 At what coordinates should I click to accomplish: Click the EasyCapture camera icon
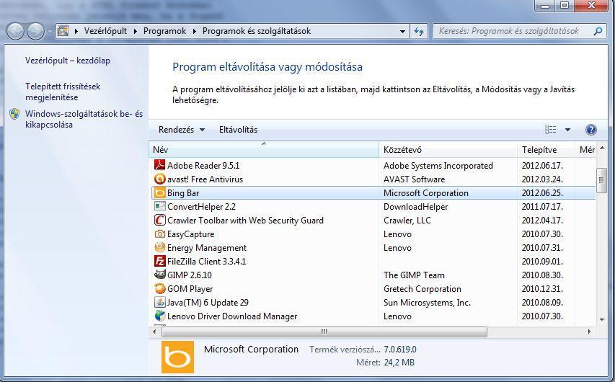coord(159,234)
